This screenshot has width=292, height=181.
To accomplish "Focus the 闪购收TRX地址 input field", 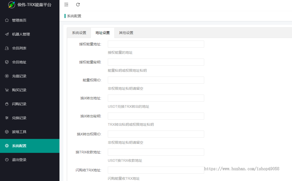I will (156, 170).
